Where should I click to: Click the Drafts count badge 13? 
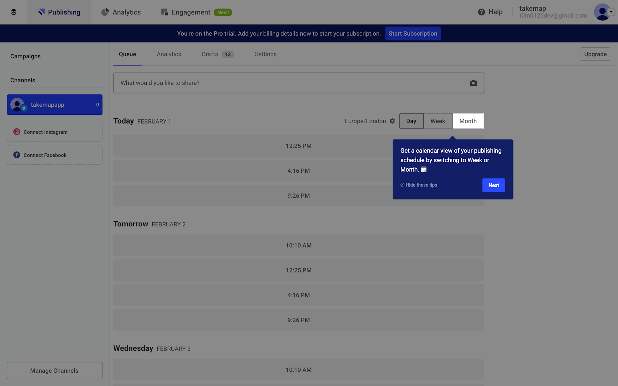228,55
